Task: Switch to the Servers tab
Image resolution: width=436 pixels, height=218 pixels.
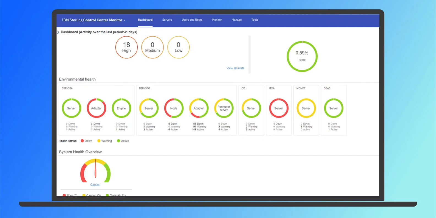Action: click(167, 20)
